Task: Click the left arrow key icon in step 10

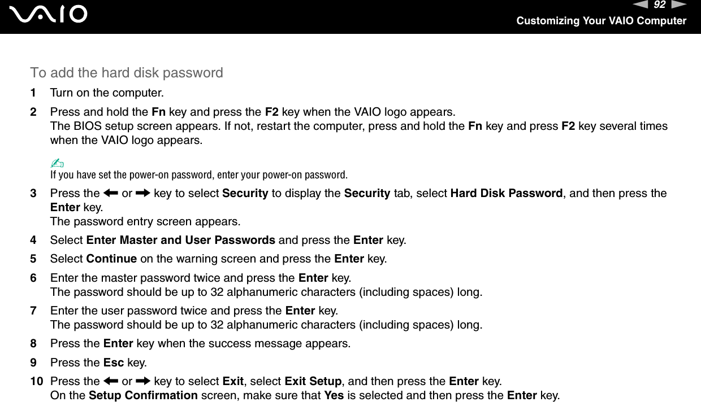Action: pyautogui.click(x=110, y=381)
